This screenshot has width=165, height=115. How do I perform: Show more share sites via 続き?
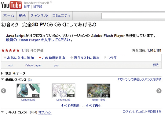[x=156, y=65]
